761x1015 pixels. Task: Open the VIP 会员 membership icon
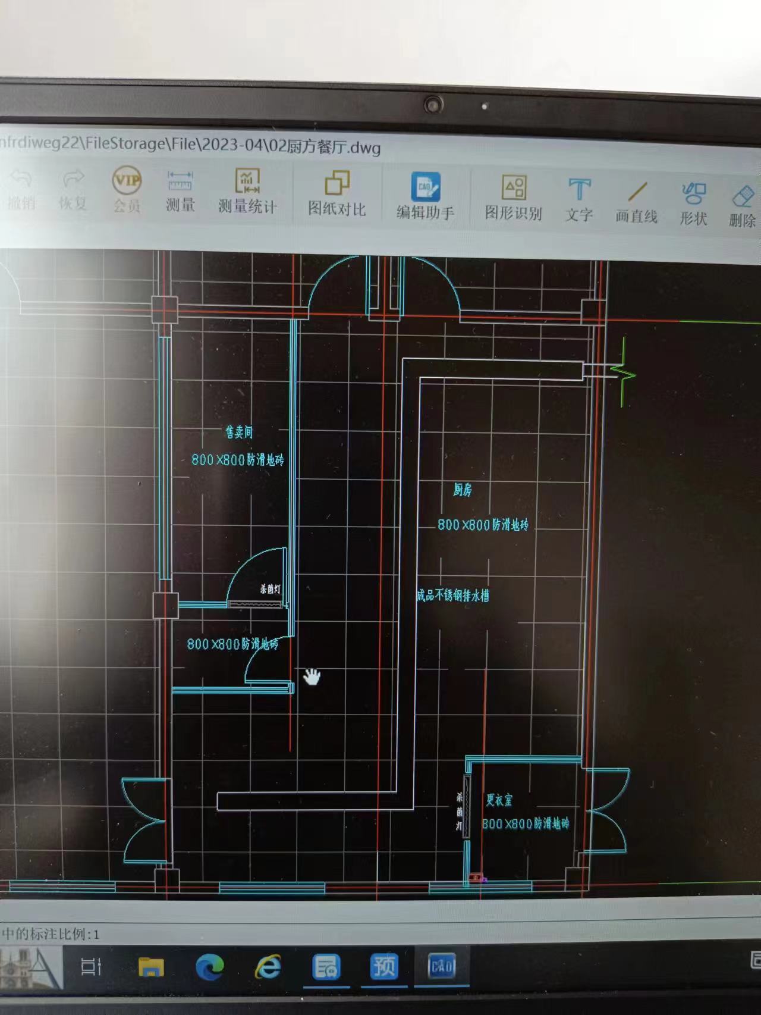pyautogui.click(x=127, y=190)
